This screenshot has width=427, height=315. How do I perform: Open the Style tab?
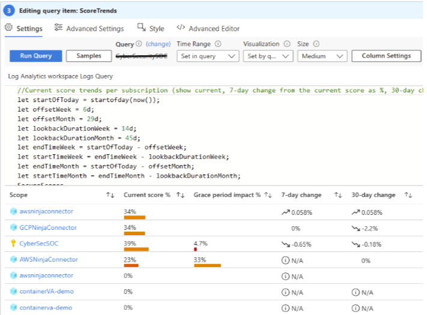coord(151,29)
